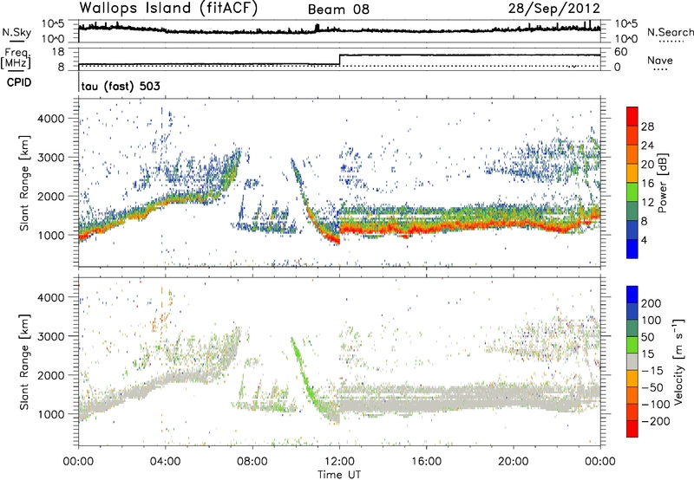Click the '16:00' time axis label
The image size is (694, 480).
click(x=426, y=462)
